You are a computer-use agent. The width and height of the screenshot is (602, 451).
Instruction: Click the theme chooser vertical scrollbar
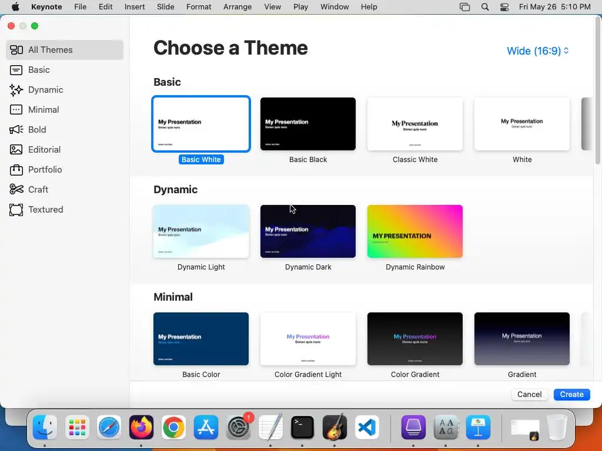(x=597, y=91)
